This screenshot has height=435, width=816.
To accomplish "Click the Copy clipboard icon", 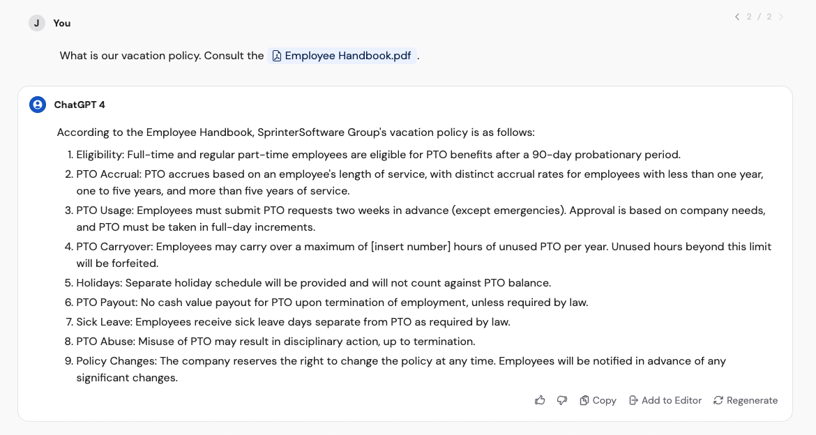I will click(x=584, y=400).
